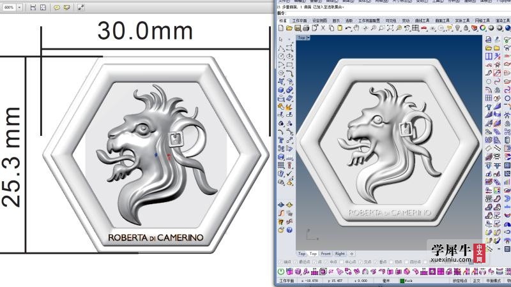The width and height of the screenshot is (511, 287).
Task: Toggle the 垂点 osnap checkbox
Action: 376,262
